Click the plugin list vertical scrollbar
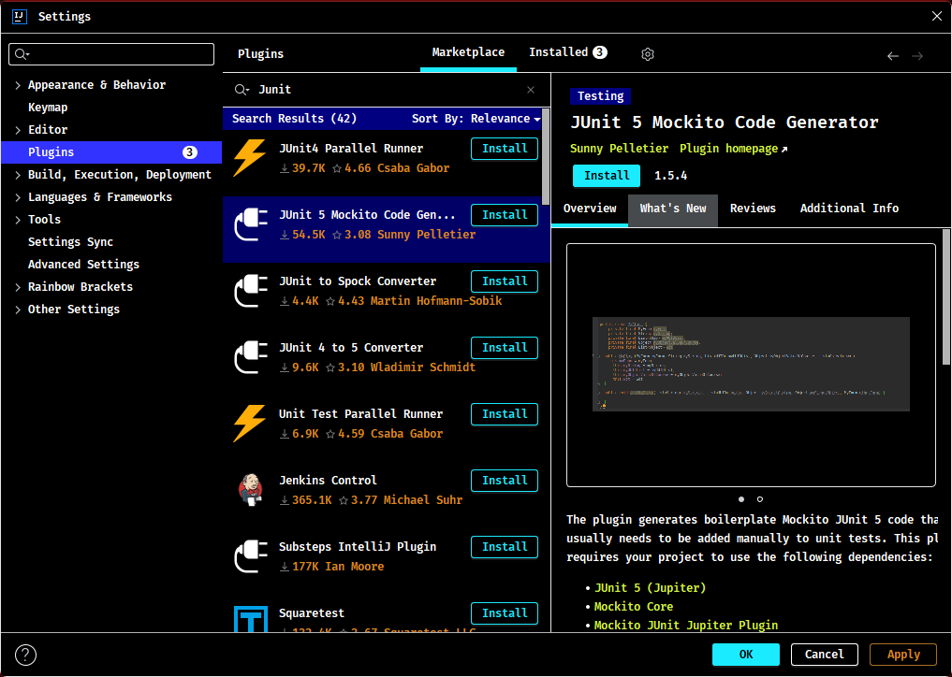This screenshot has width=952, height=677. click(x=545, y=156)
